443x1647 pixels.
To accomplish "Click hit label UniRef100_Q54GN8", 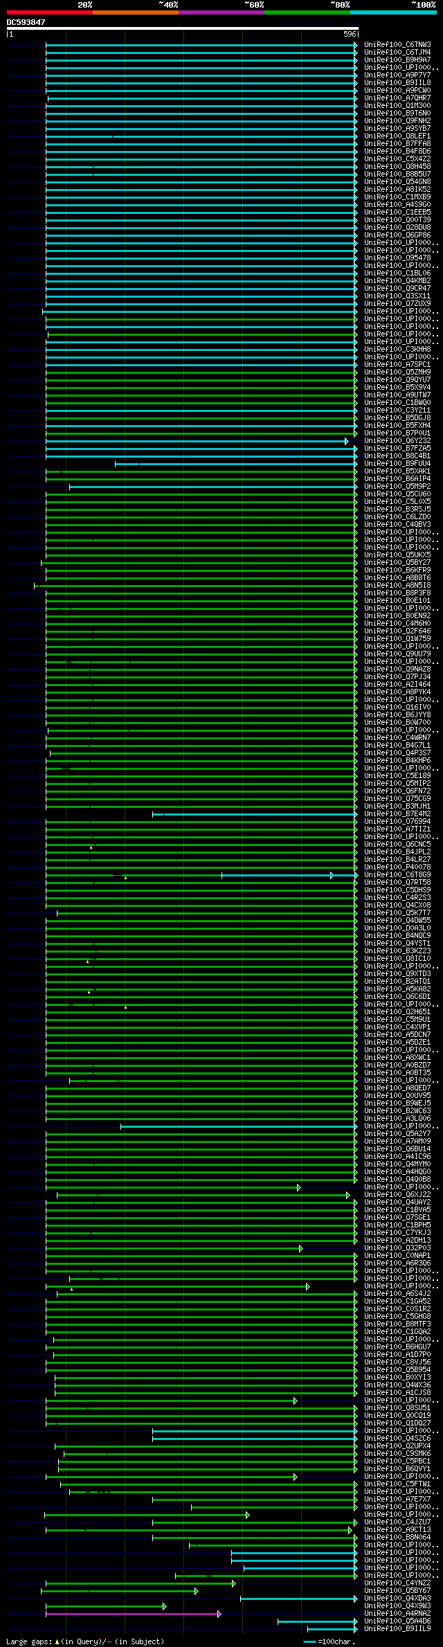I will tap(397, 182).
